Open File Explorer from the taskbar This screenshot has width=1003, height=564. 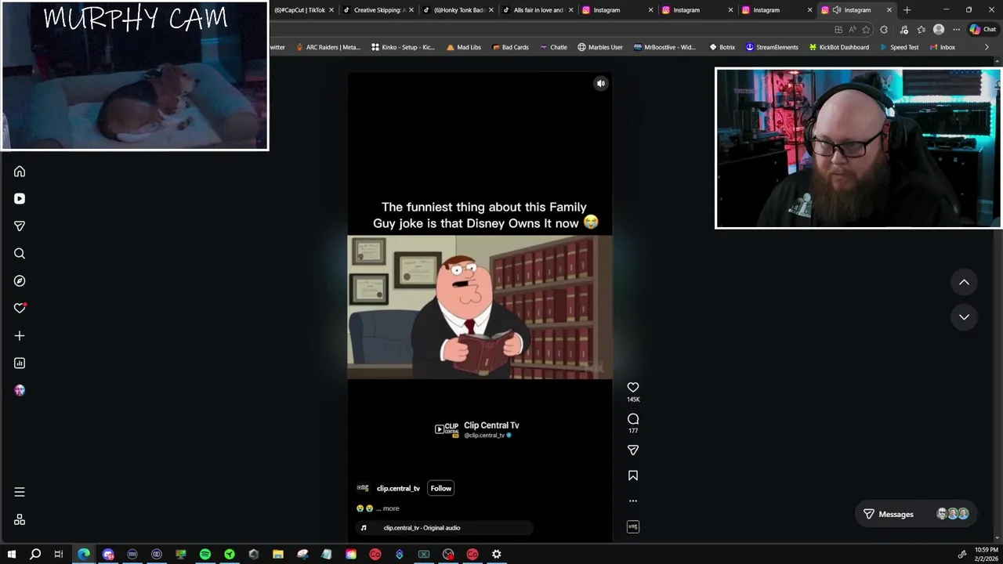278,555
